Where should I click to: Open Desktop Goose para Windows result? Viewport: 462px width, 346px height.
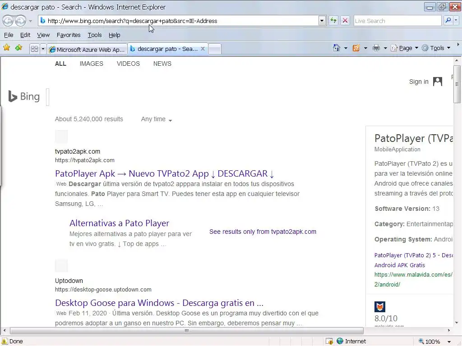[159, 303]
